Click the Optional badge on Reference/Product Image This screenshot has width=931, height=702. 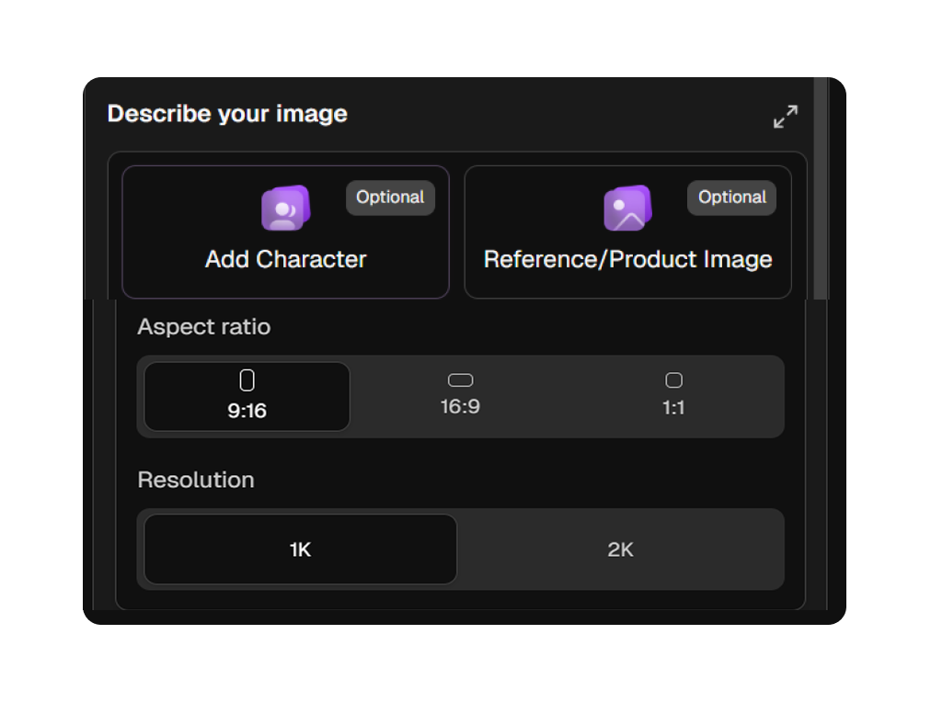coord(732,198)
